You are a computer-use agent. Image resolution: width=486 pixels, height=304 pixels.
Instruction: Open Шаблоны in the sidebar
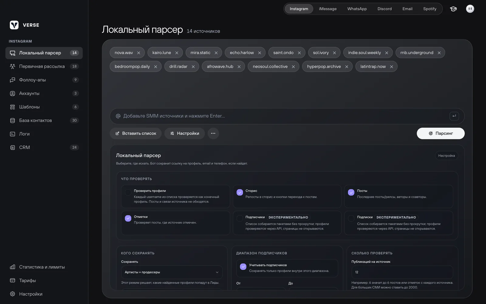click(x=44, y=107)
